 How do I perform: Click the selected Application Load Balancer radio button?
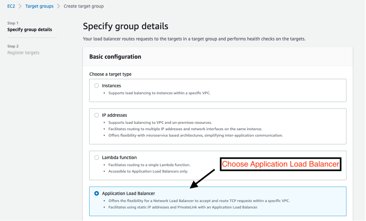pos(97,193)
